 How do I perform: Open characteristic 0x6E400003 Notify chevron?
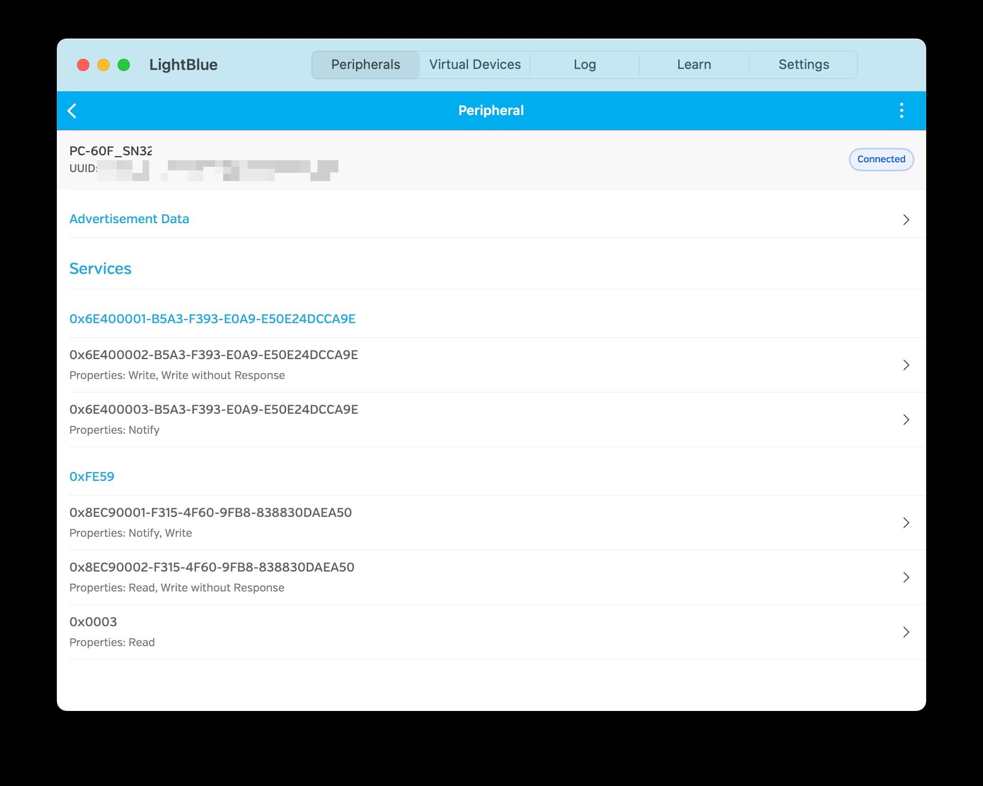coord(906,419)
